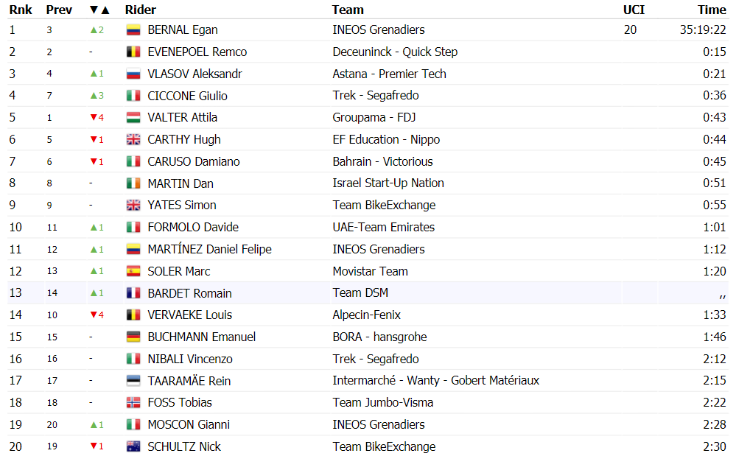Open rider page for NIBALI Vincenzo
The height and width of the screenshot is (456, 736).
click(x=190, y=359)
